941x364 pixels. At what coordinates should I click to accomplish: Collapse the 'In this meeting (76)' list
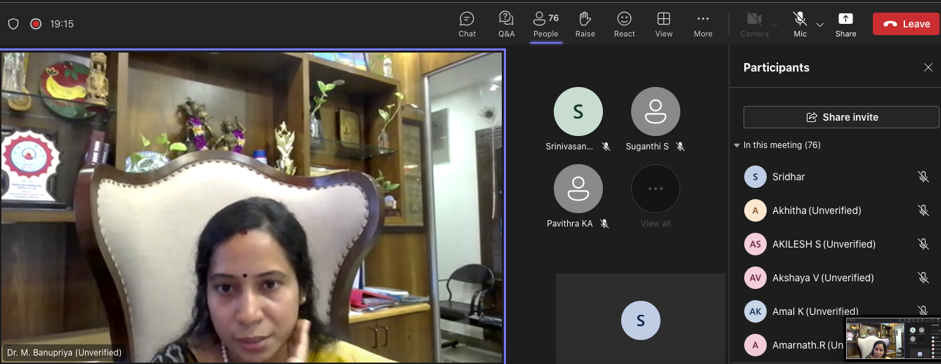pos(736,145)
